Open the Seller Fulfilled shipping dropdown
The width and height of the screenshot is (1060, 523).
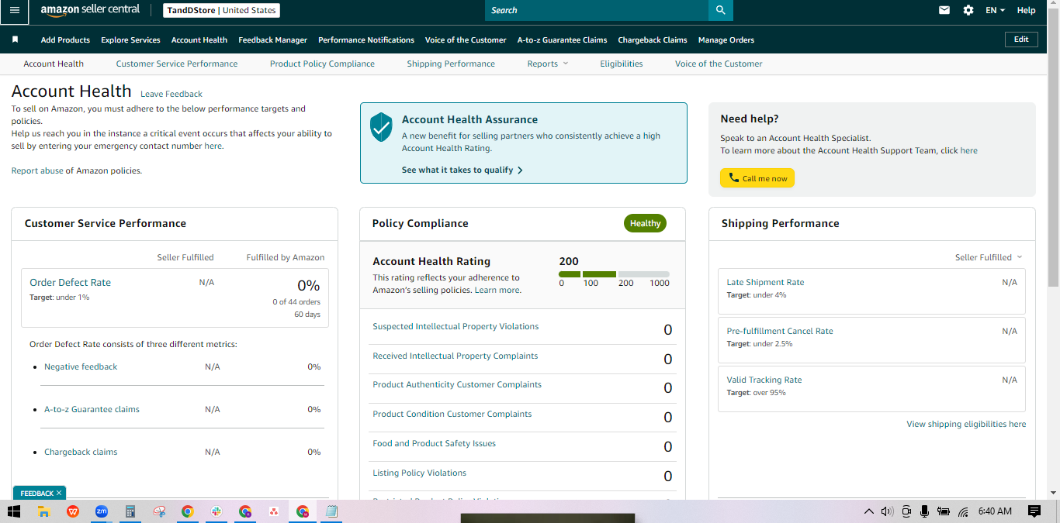[989, 257]
